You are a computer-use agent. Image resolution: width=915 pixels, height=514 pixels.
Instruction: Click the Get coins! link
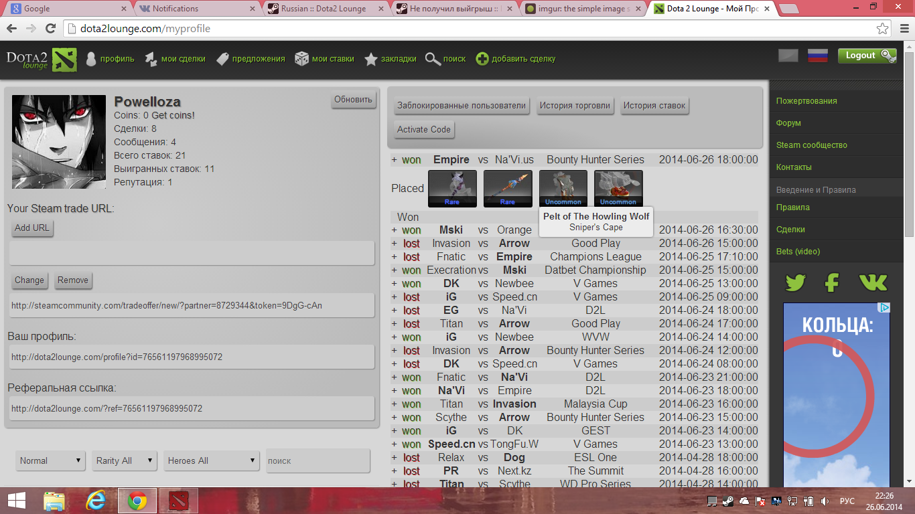[x=173, y=115]
